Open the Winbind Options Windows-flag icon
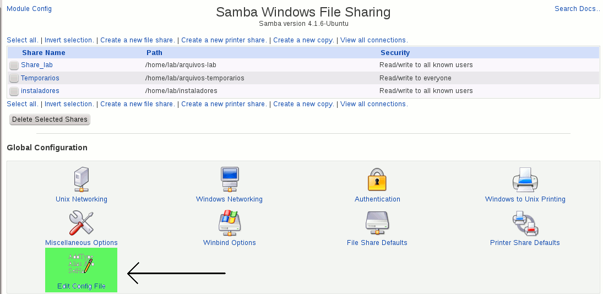This screenshot has width=603, height=294. [x=230, y=222]
